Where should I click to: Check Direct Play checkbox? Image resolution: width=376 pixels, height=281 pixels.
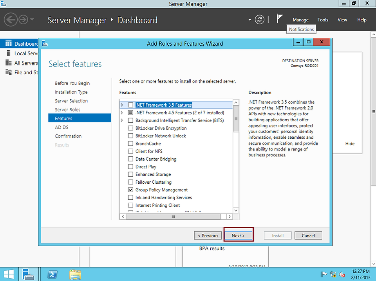(130, 166)
